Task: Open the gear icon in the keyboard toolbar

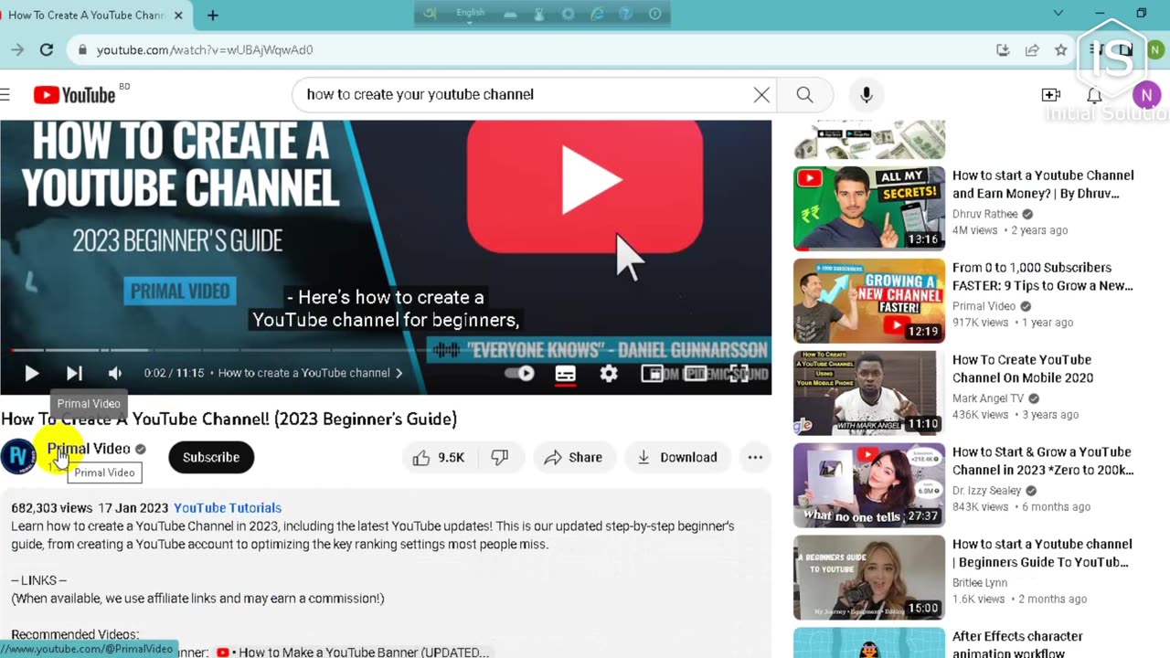Action: (x=568, y=14)
